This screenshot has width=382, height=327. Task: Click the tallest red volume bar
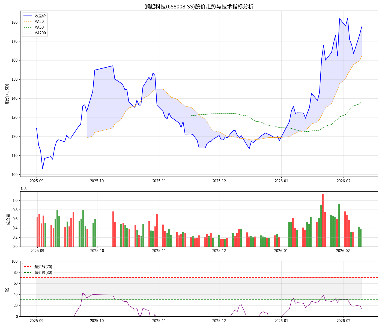click(x=323, y=220)
